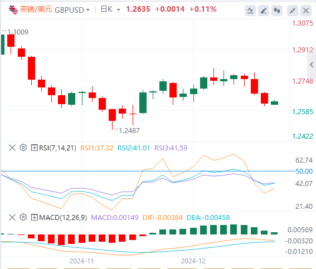This screenshot has height=269, width=316.
Task: Open RSI indicator settings hexagon icon
Action: point(23,148)
